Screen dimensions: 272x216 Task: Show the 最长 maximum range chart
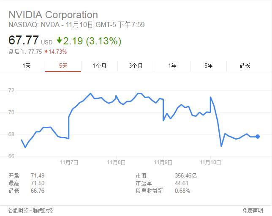pyautogui.click(x=245, y=66)
